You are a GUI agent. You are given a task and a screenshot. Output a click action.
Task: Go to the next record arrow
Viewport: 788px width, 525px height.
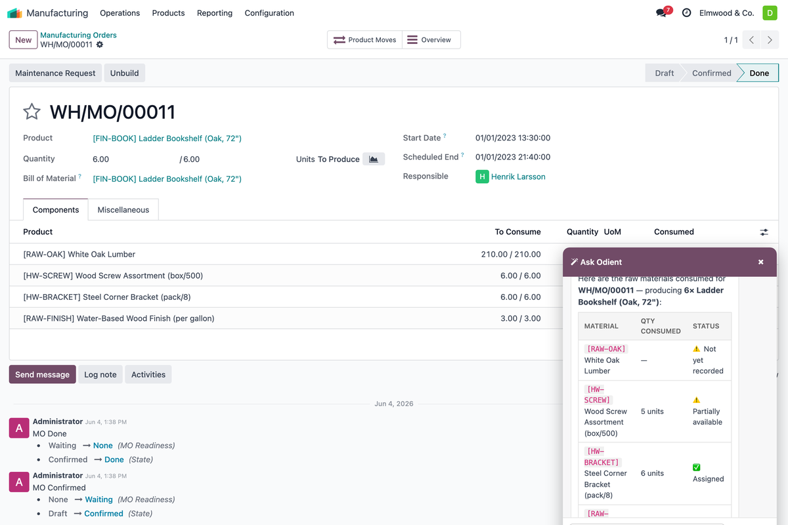[x=770, y=40]
